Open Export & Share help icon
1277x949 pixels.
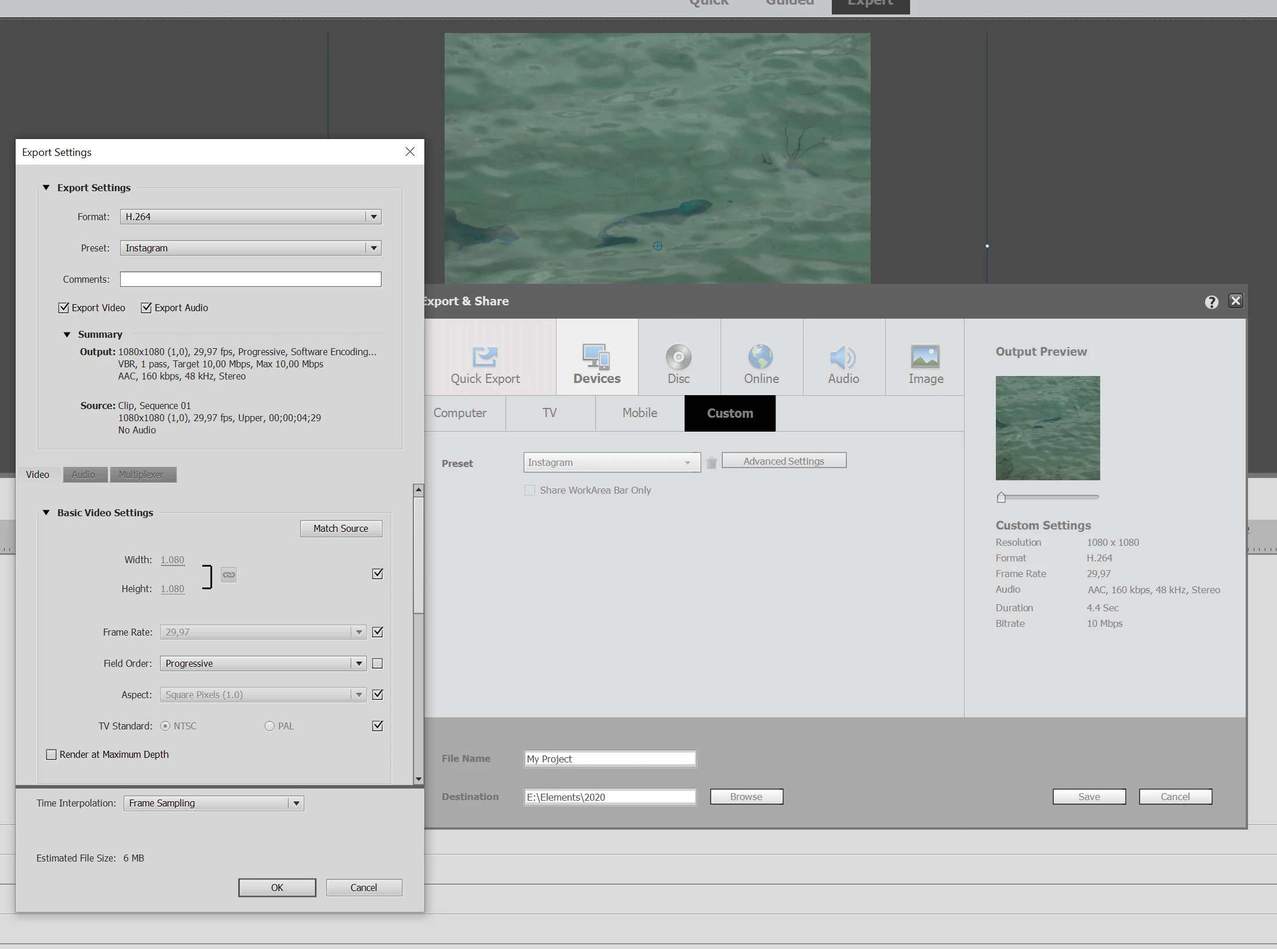click(1211, 302)
